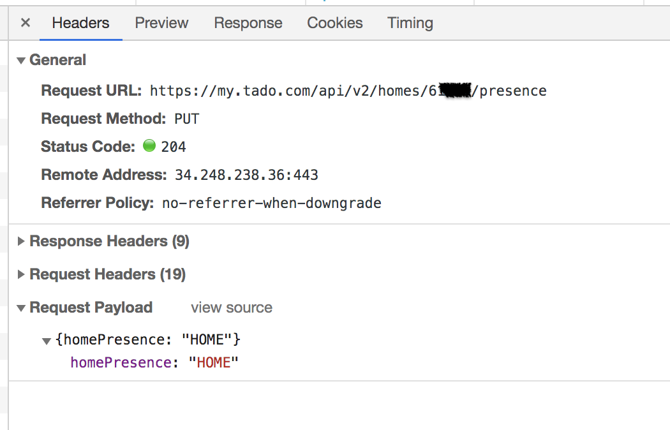This screenshot has width=670, height=430.
Task: Click the Request URL value
Action: 348,91
